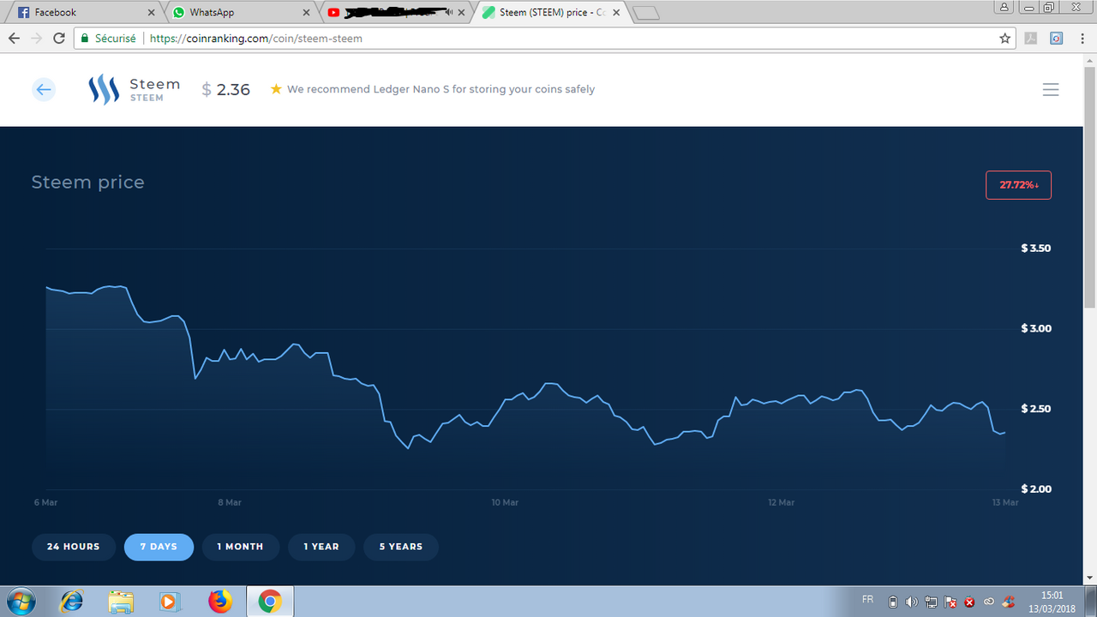Click the CCleaner tray icon
Image resolution: width=1097 pixels, height=617 pixels.
click(1008, 602)
